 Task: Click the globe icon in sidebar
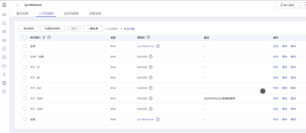pyautogui.click(x=4, y=83)
